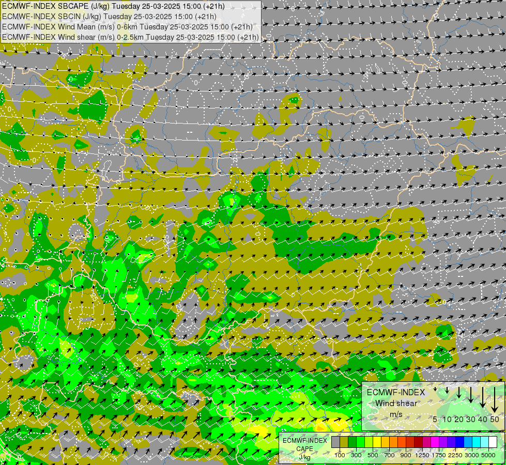Click the 3000 value on the CAPE scale
506x465 pixels.
pos(472,455)
